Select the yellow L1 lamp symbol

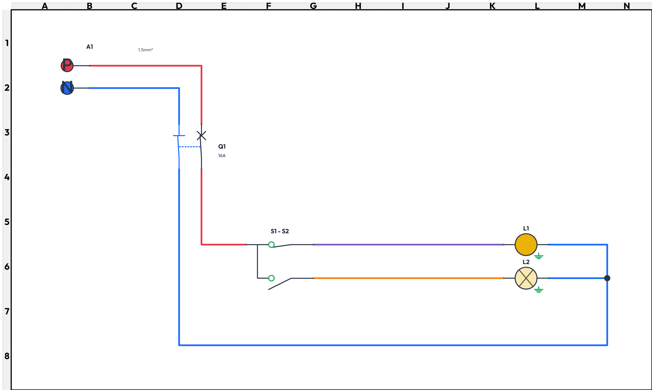(x=526, y=245)
